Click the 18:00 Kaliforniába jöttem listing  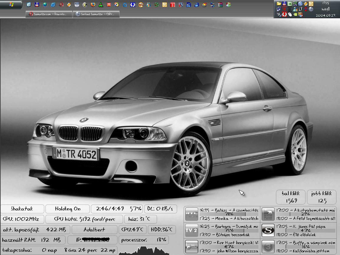point(303,251)
